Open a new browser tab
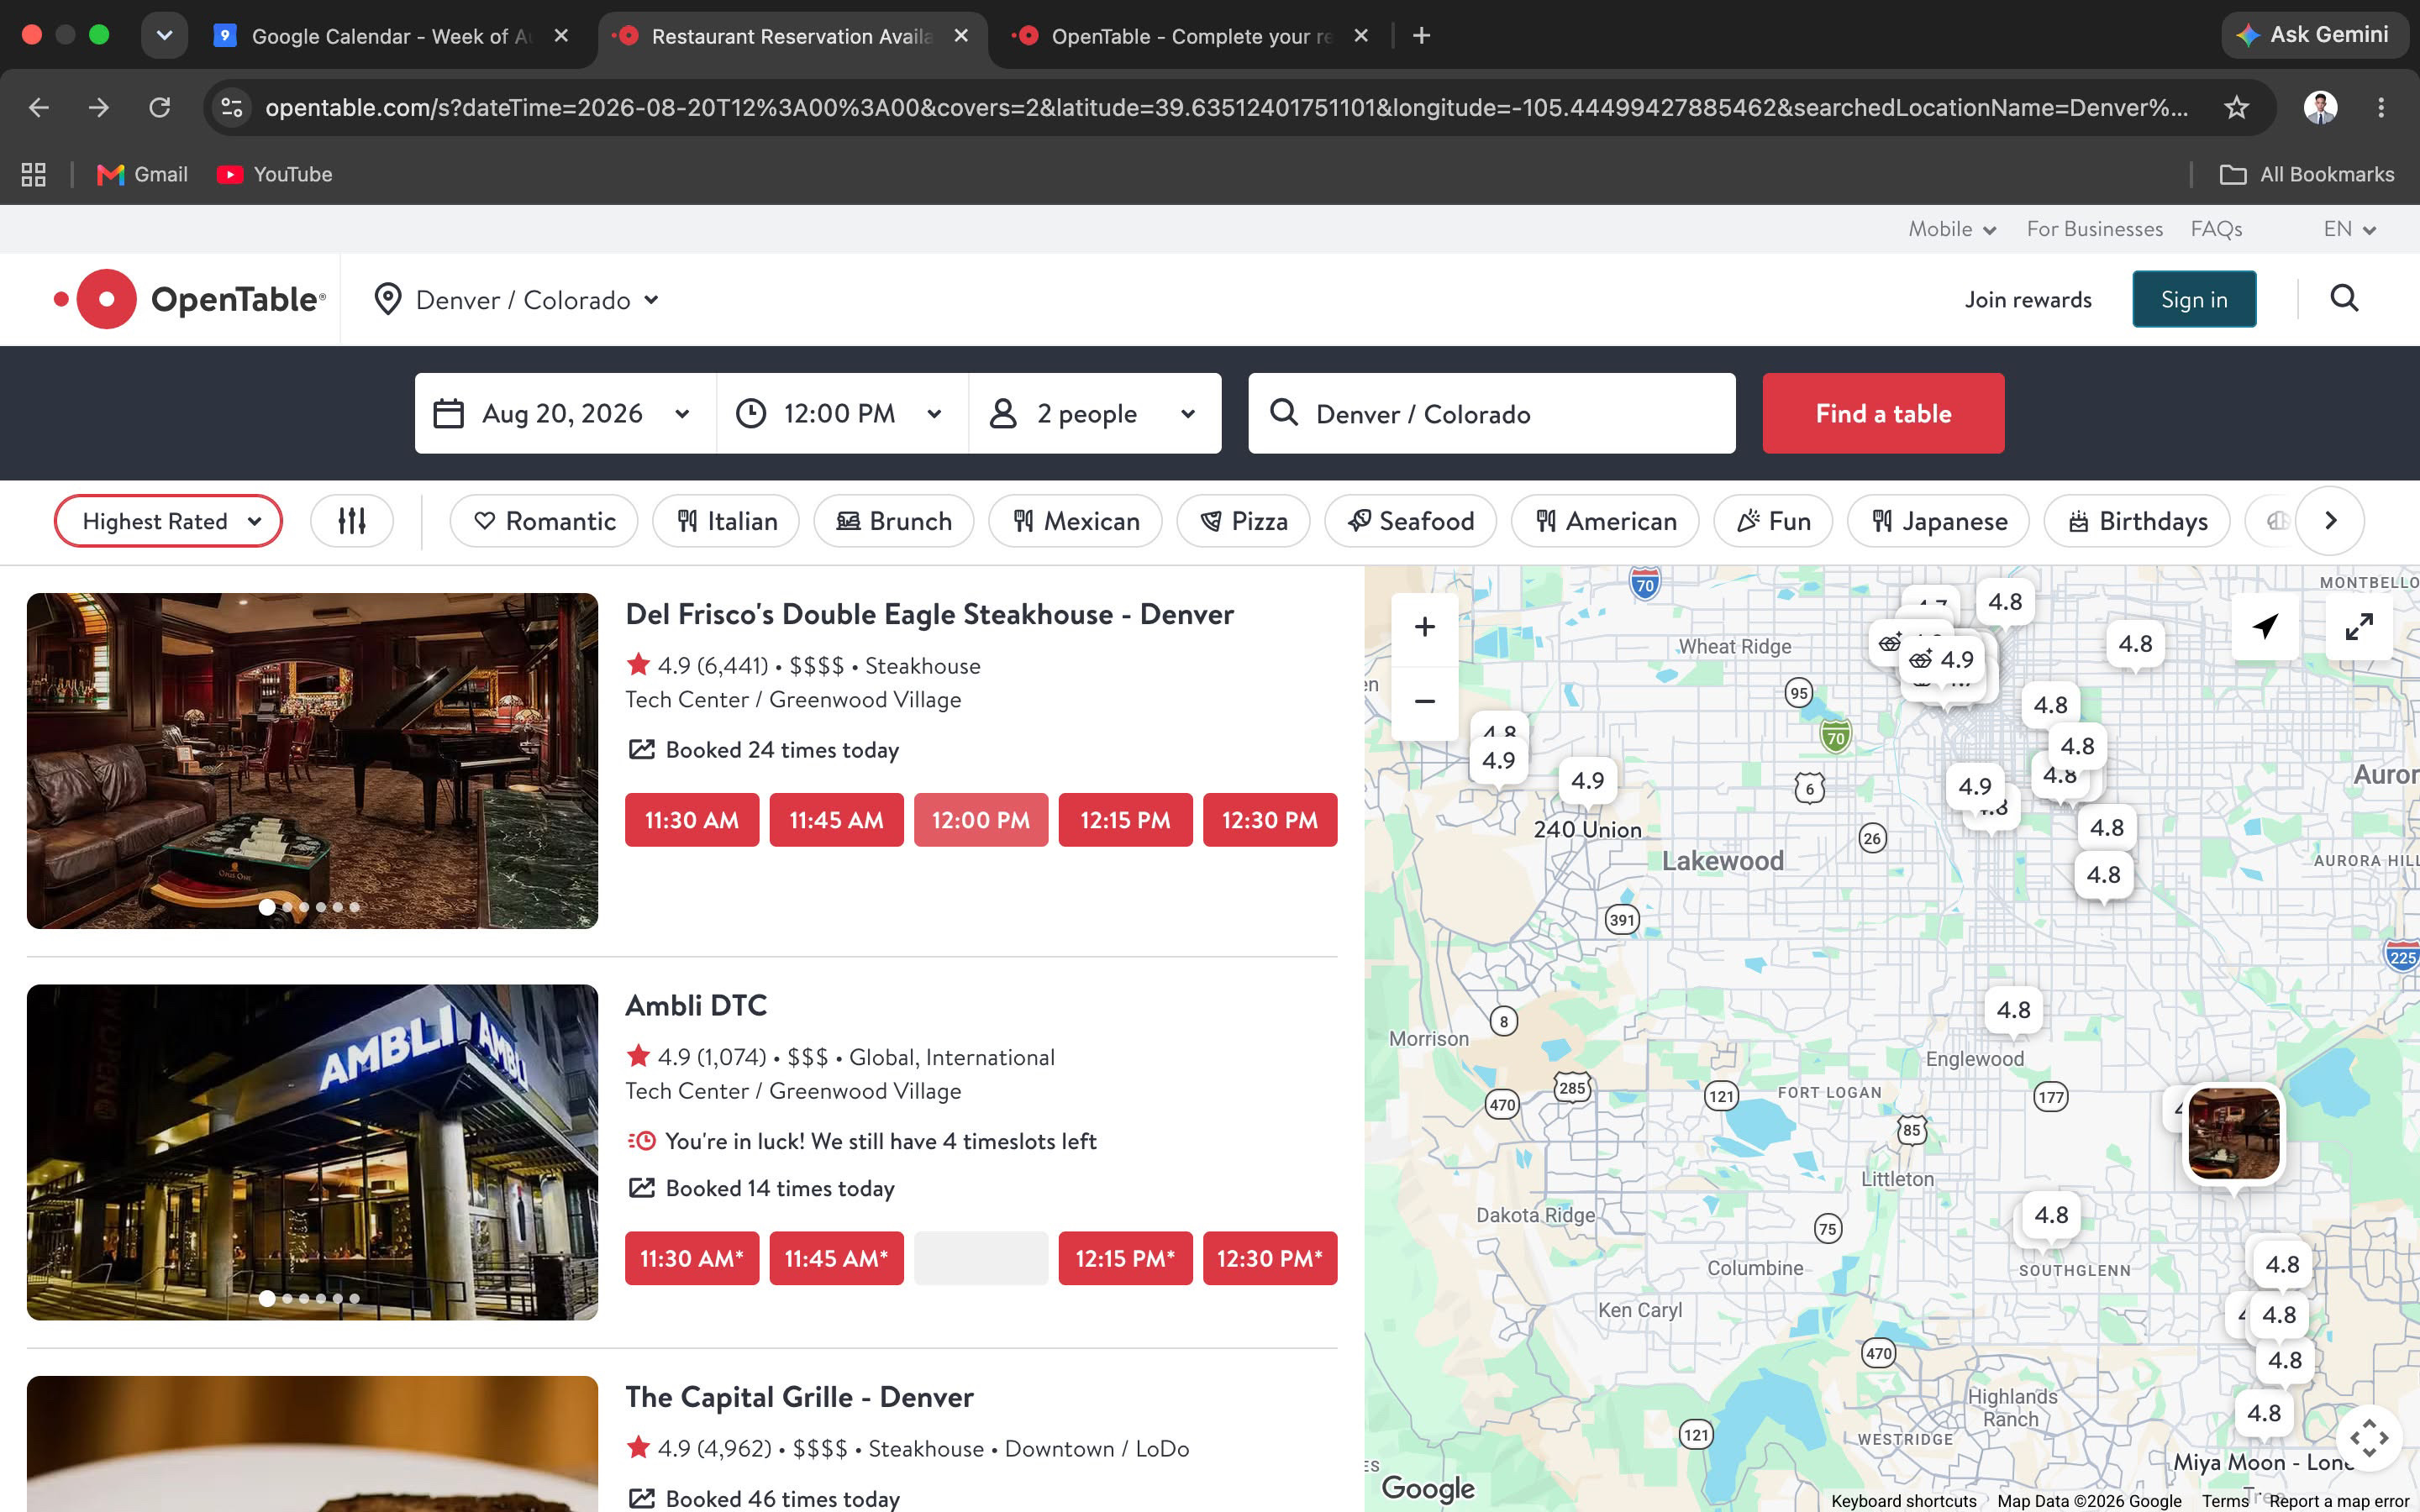 [1421, 36]
